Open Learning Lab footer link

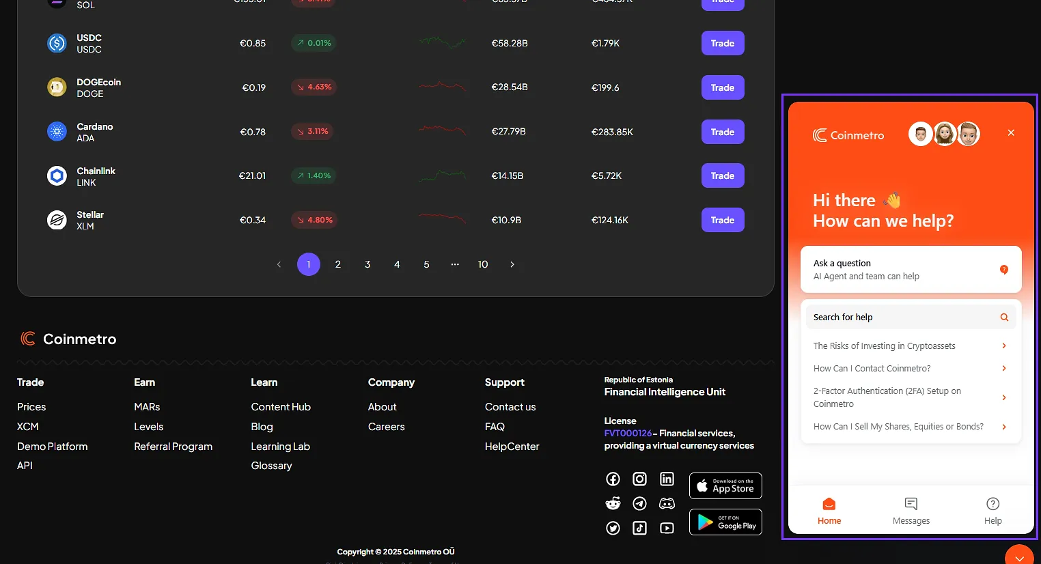[x=281, y=447]
